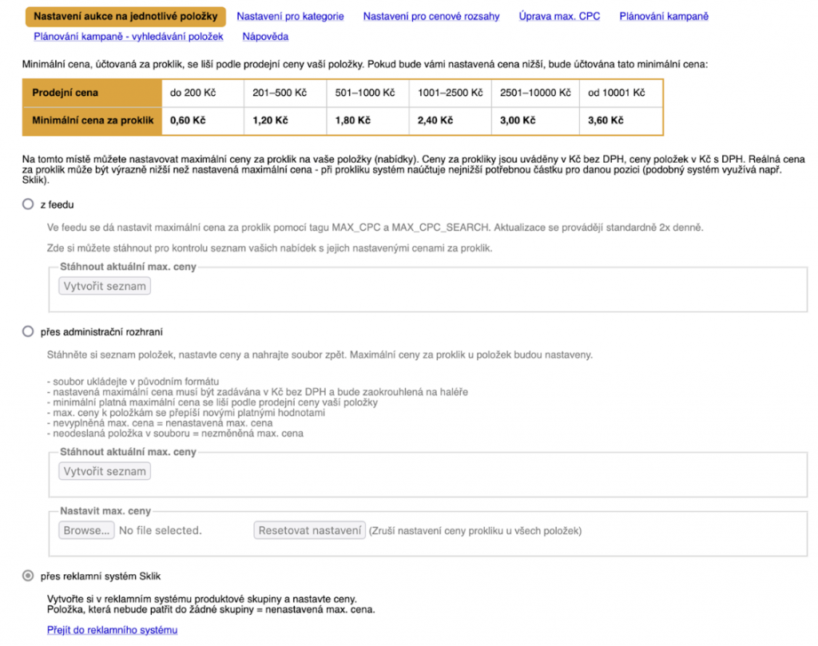The image size is (818, 646).
Task: Click the '1,20 Kč' minimum price cell
Action: tap(285, 121)
